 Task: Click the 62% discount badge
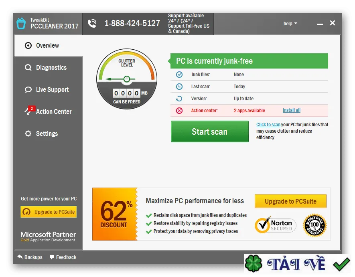tap(115, 214)
